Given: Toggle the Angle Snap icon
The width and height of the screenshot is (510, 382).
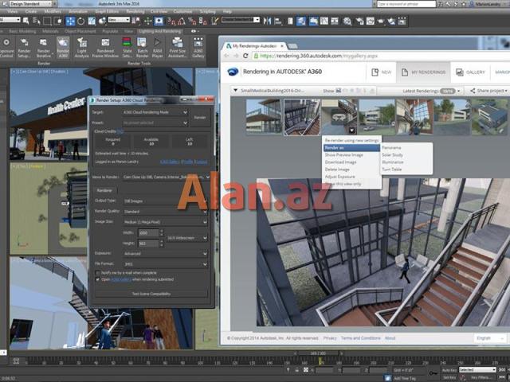Looking at the screenshot, I should [x=182, y=21].
